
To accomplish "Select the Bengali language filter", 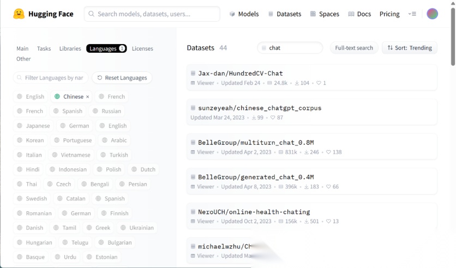I will (95, 184).
